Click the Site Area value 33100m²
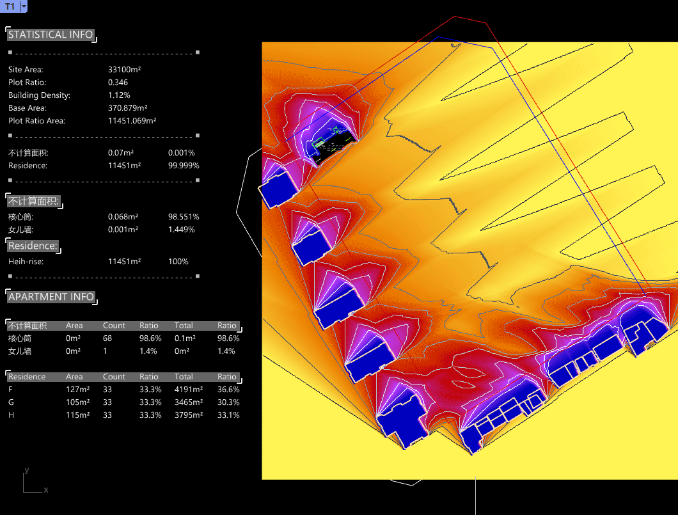 [124, 70]
